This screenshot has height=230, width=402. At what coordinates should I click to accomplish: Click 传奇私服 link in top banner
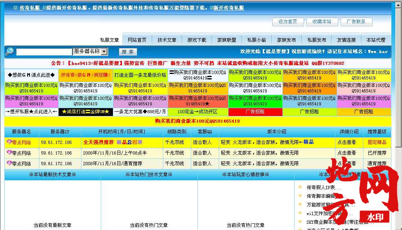click(30, 8)
